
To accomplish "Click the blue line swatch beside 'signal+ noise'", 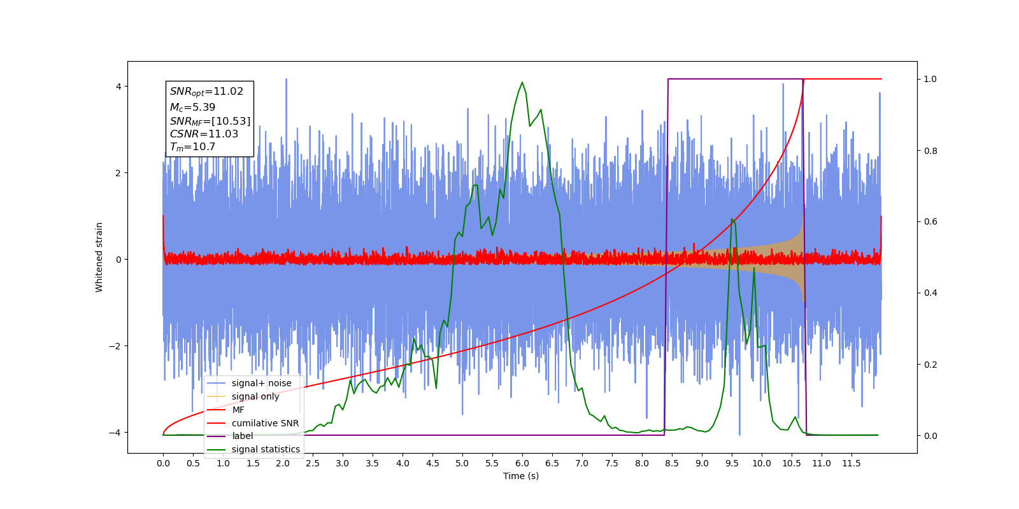I will [x=217, y=383].
